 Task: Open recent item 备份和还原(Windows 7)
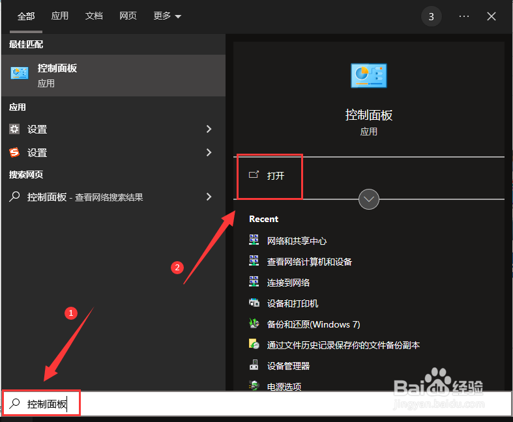(314, 324)
